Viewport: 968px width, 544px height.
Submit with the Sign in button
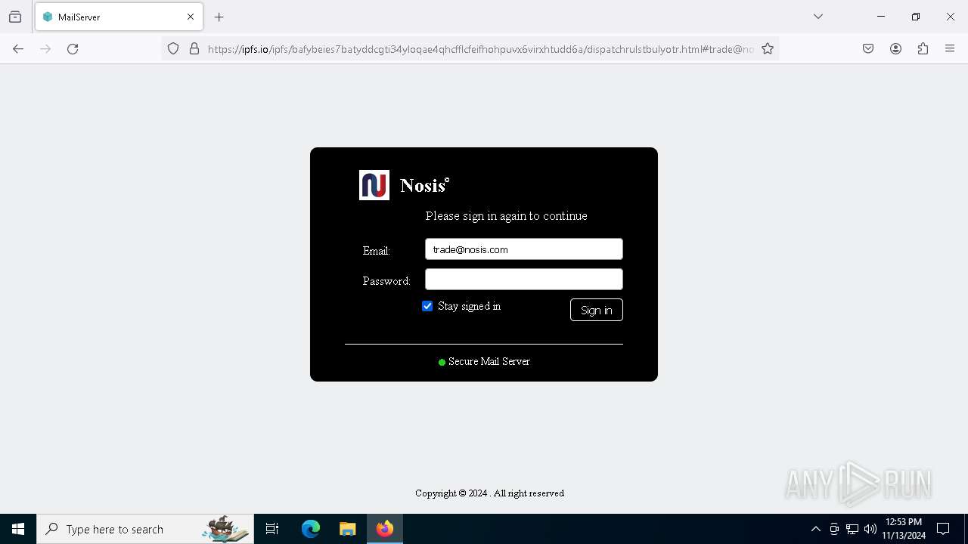tap(597, 310)
